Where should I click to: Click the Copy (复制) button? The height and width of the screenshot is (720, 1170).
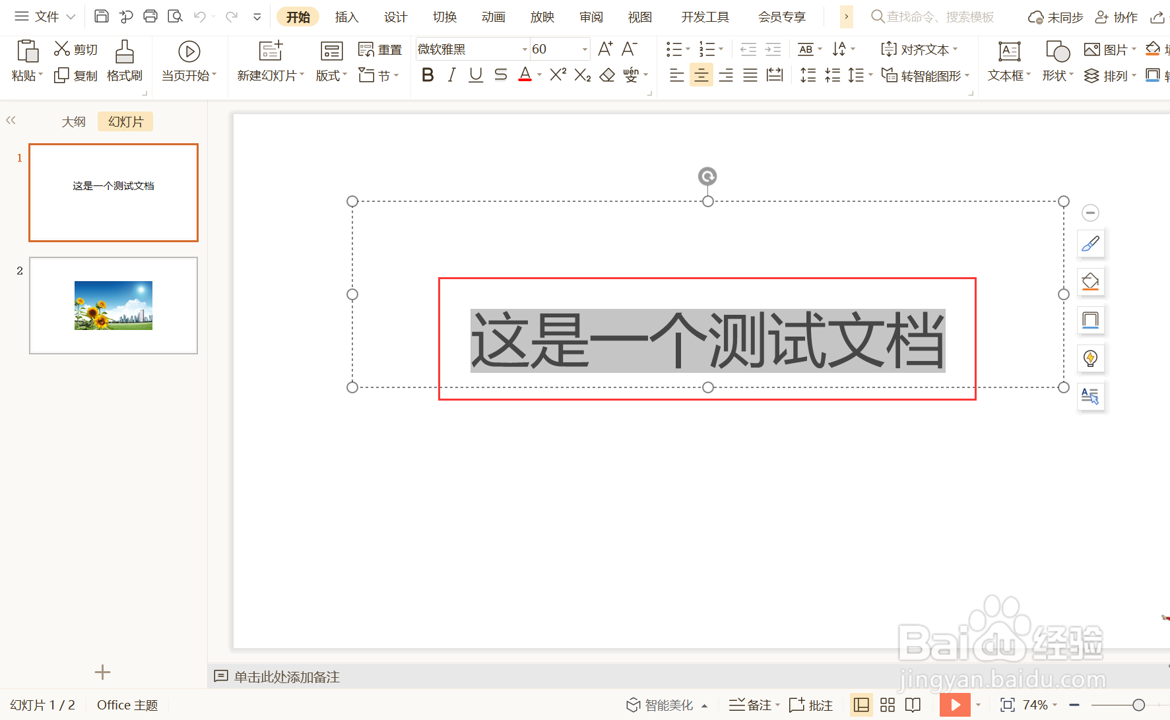(x=76, y=76)
